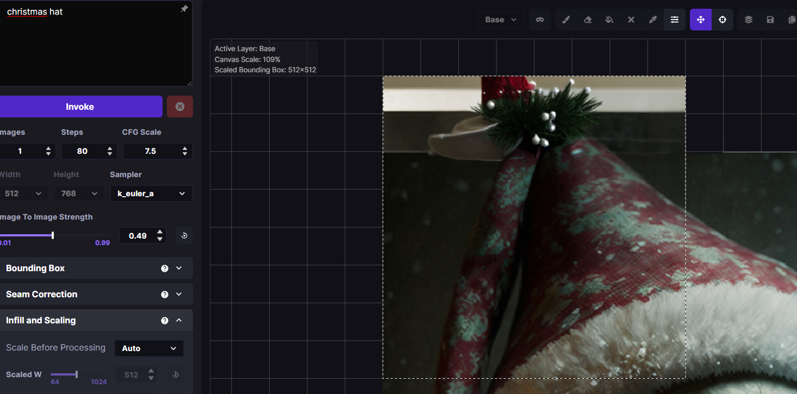The width and height of the screenshot is (797, 394).
Task: Open the brush options panel
Action: [674, 19]
